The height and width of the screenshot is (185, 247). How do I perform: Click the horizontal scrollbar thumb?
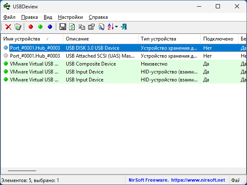[x=22, y=171]
